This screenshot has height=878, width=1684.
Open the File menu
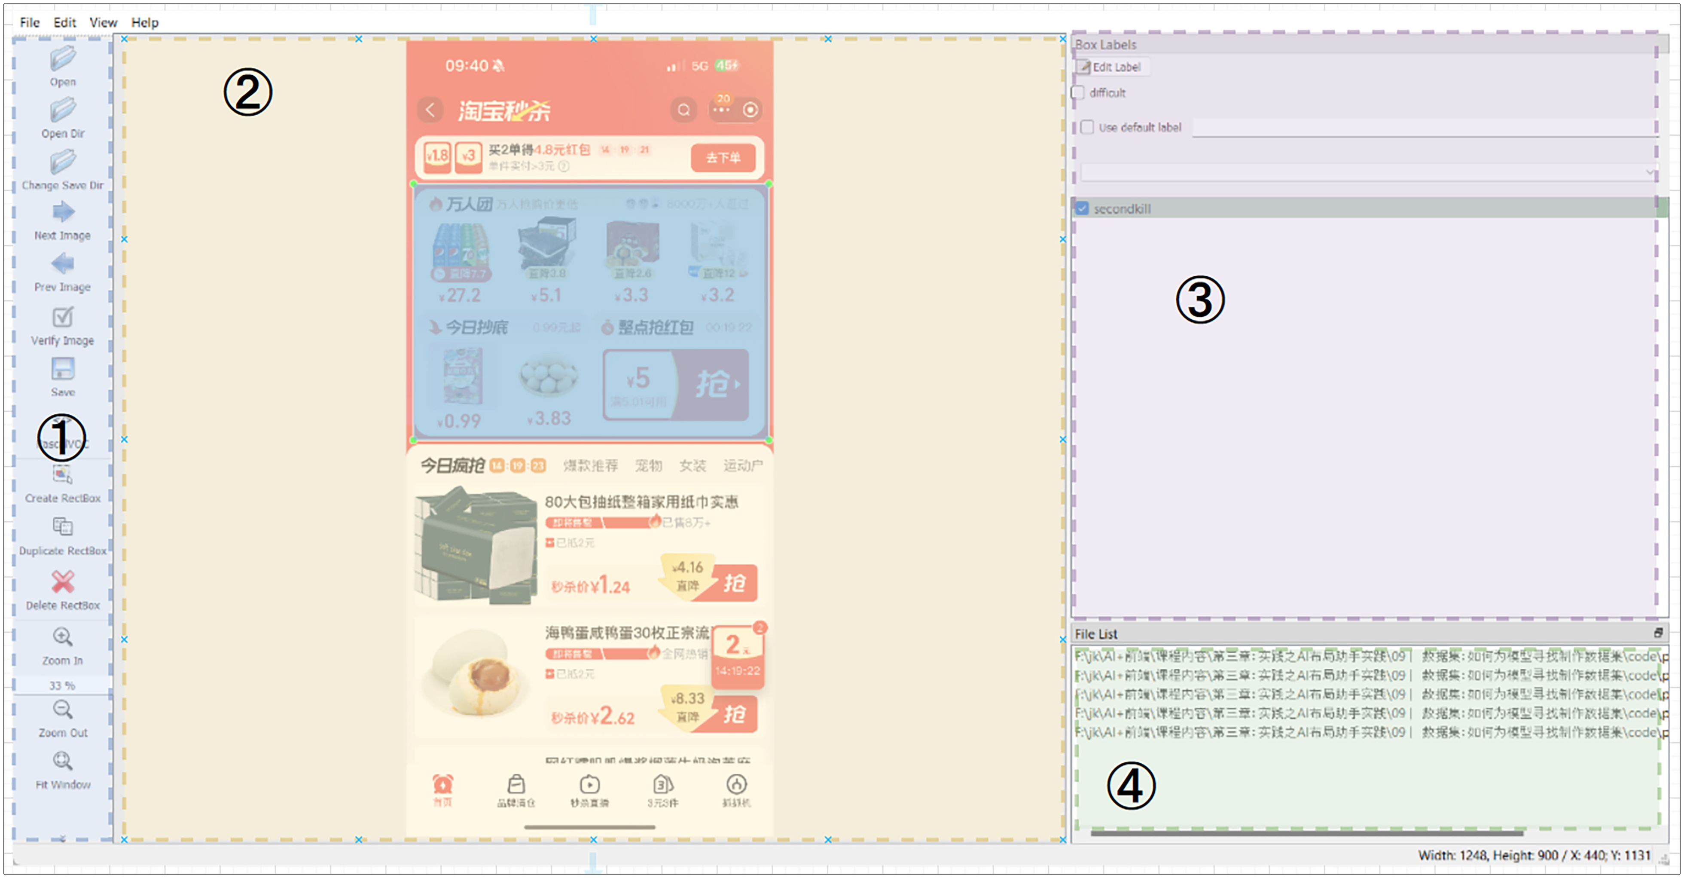[x=29, y=22]
